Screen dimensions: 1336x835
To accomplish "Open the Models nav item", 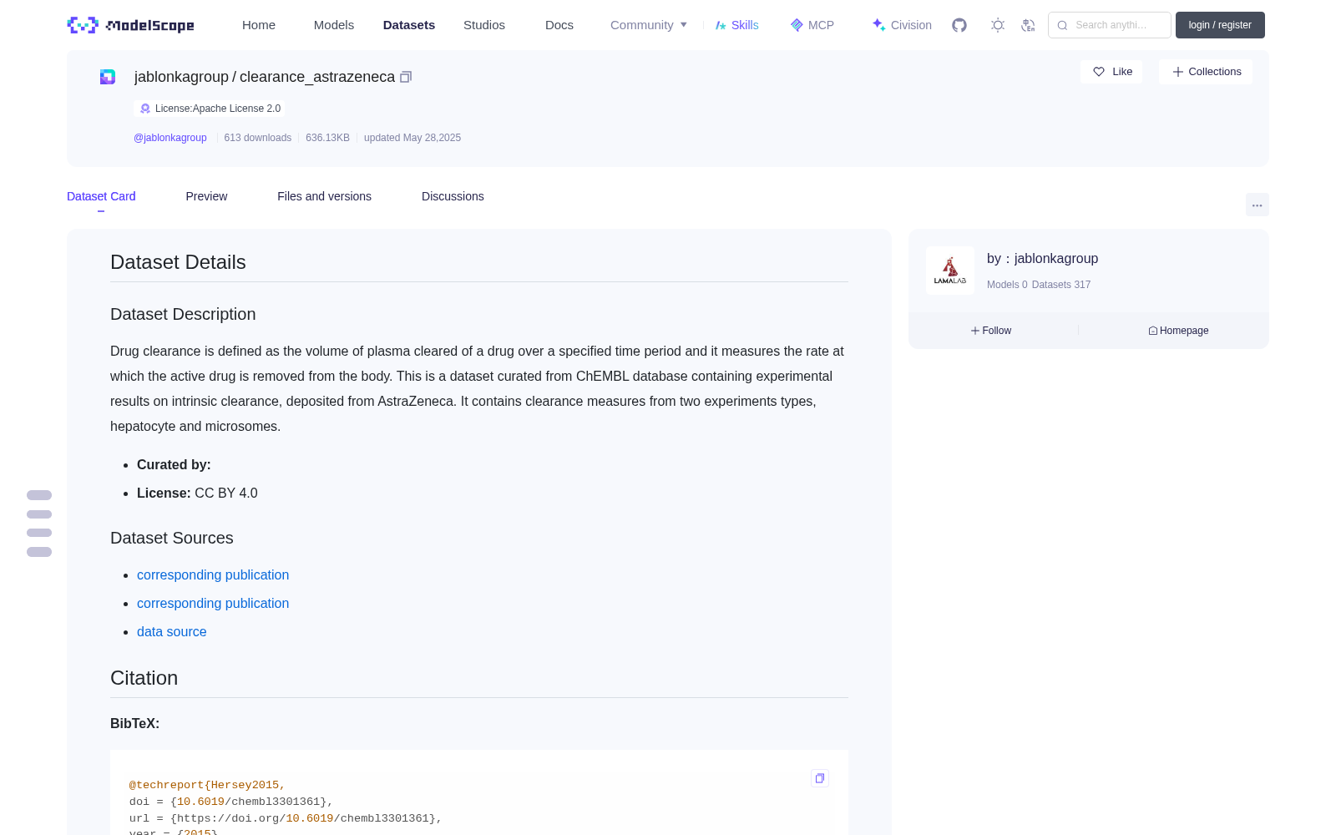I will pos(334,25).
